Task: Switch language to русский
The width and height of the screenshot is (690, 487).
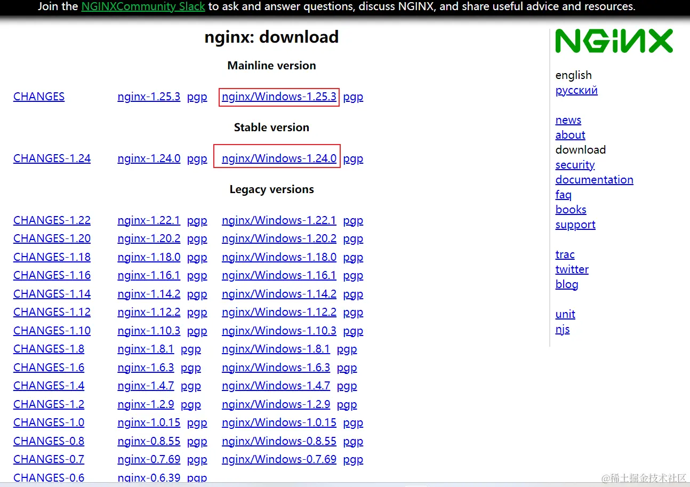Action: (x=576, y=90)
